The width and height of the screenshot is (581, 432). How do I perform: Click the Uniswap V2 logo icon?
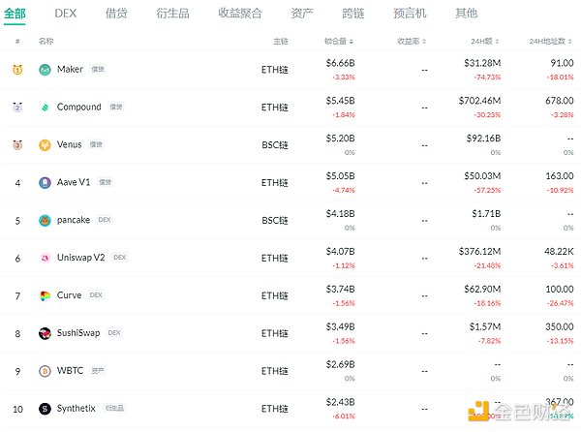point(46,258)
